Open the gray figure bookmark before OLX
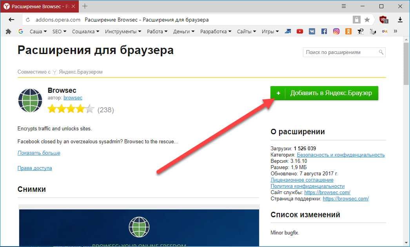Image resolution: width=410 pixels, height=247 pixels. tap(373, 31)
